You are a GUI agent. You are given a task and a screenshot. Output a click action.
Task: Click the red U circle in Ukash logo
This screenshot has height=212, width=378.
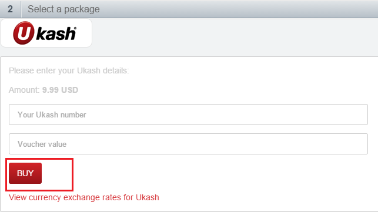pos(24,33)
